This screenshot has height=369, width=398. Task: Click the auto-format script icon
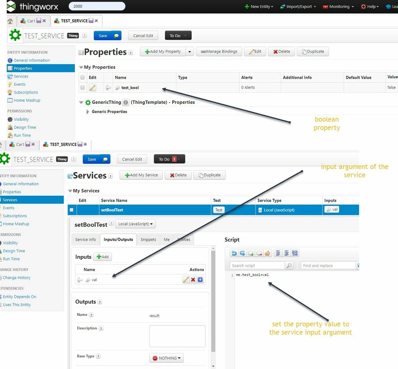point(295,253)
